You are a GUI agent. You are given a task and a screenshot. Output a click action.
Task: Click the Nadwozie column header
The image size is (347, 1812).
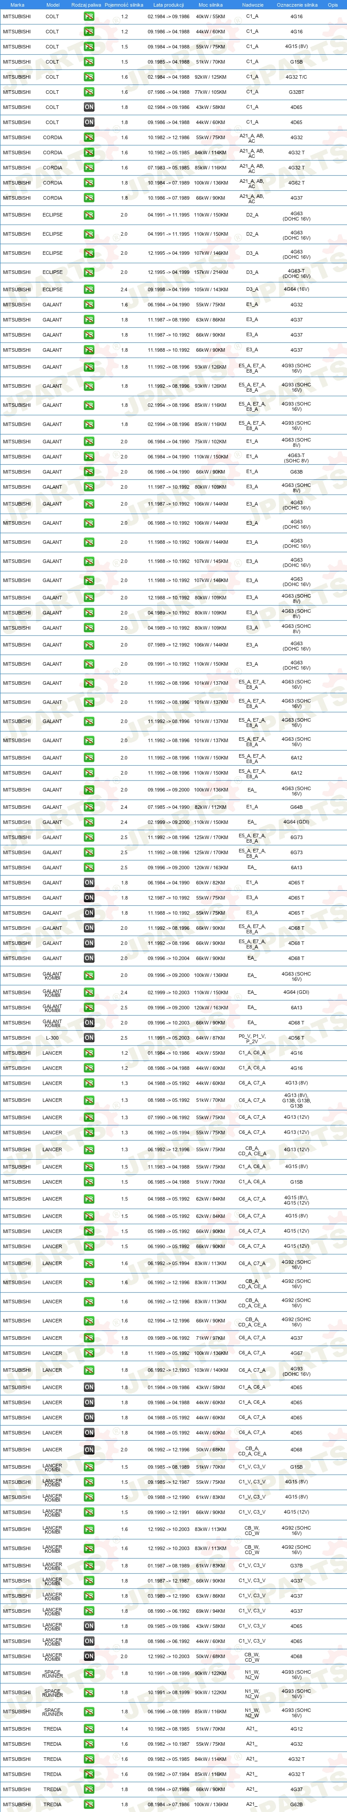click(x=252, y=5)
